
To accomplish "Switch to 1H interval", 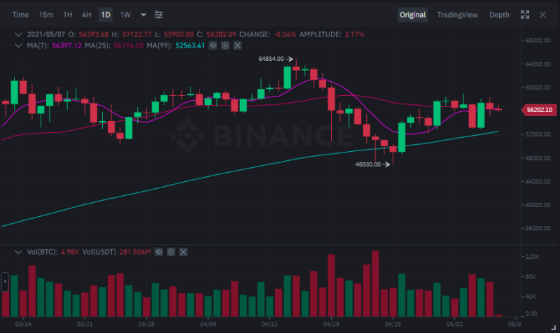I will click(67, 15).
